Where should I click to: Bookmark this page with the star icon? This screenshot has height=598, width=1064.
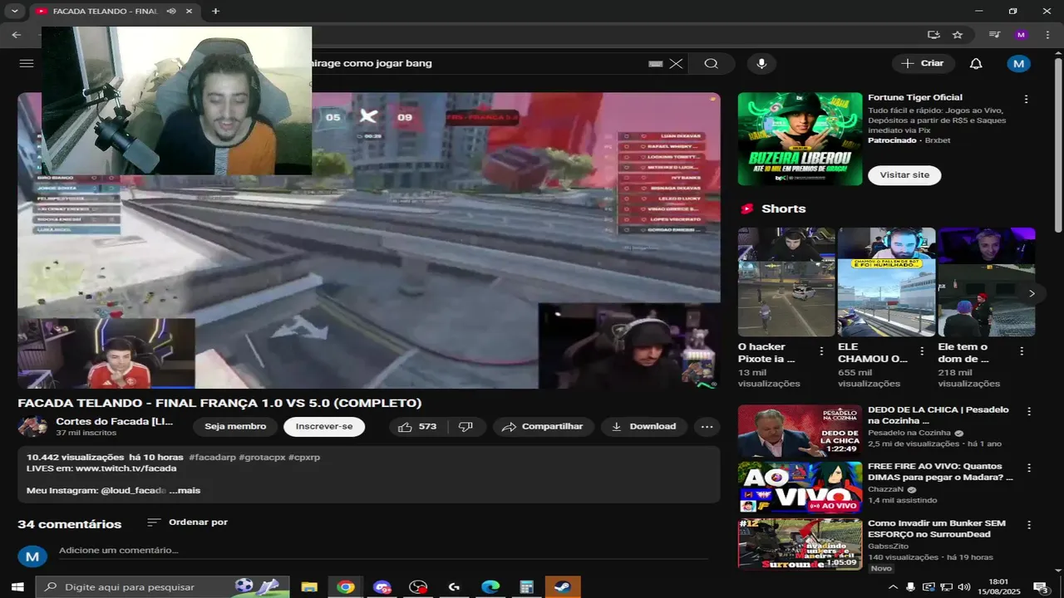(x=958, y=35)
